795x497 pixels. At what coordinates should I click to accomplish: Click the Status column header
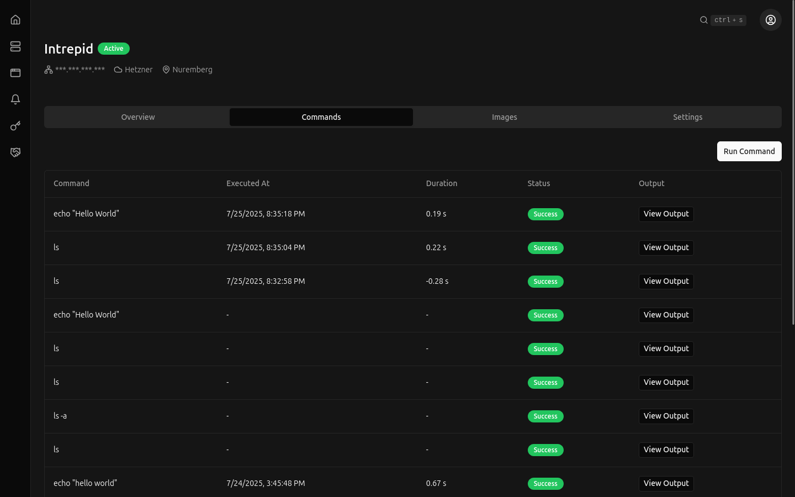click(539, 183)
